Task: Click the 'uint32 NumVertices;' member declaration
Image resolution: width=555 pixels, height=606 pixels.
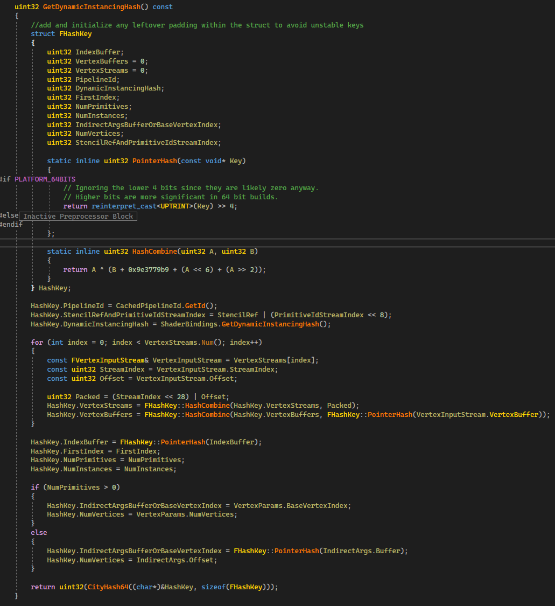Action: point(86,134)
